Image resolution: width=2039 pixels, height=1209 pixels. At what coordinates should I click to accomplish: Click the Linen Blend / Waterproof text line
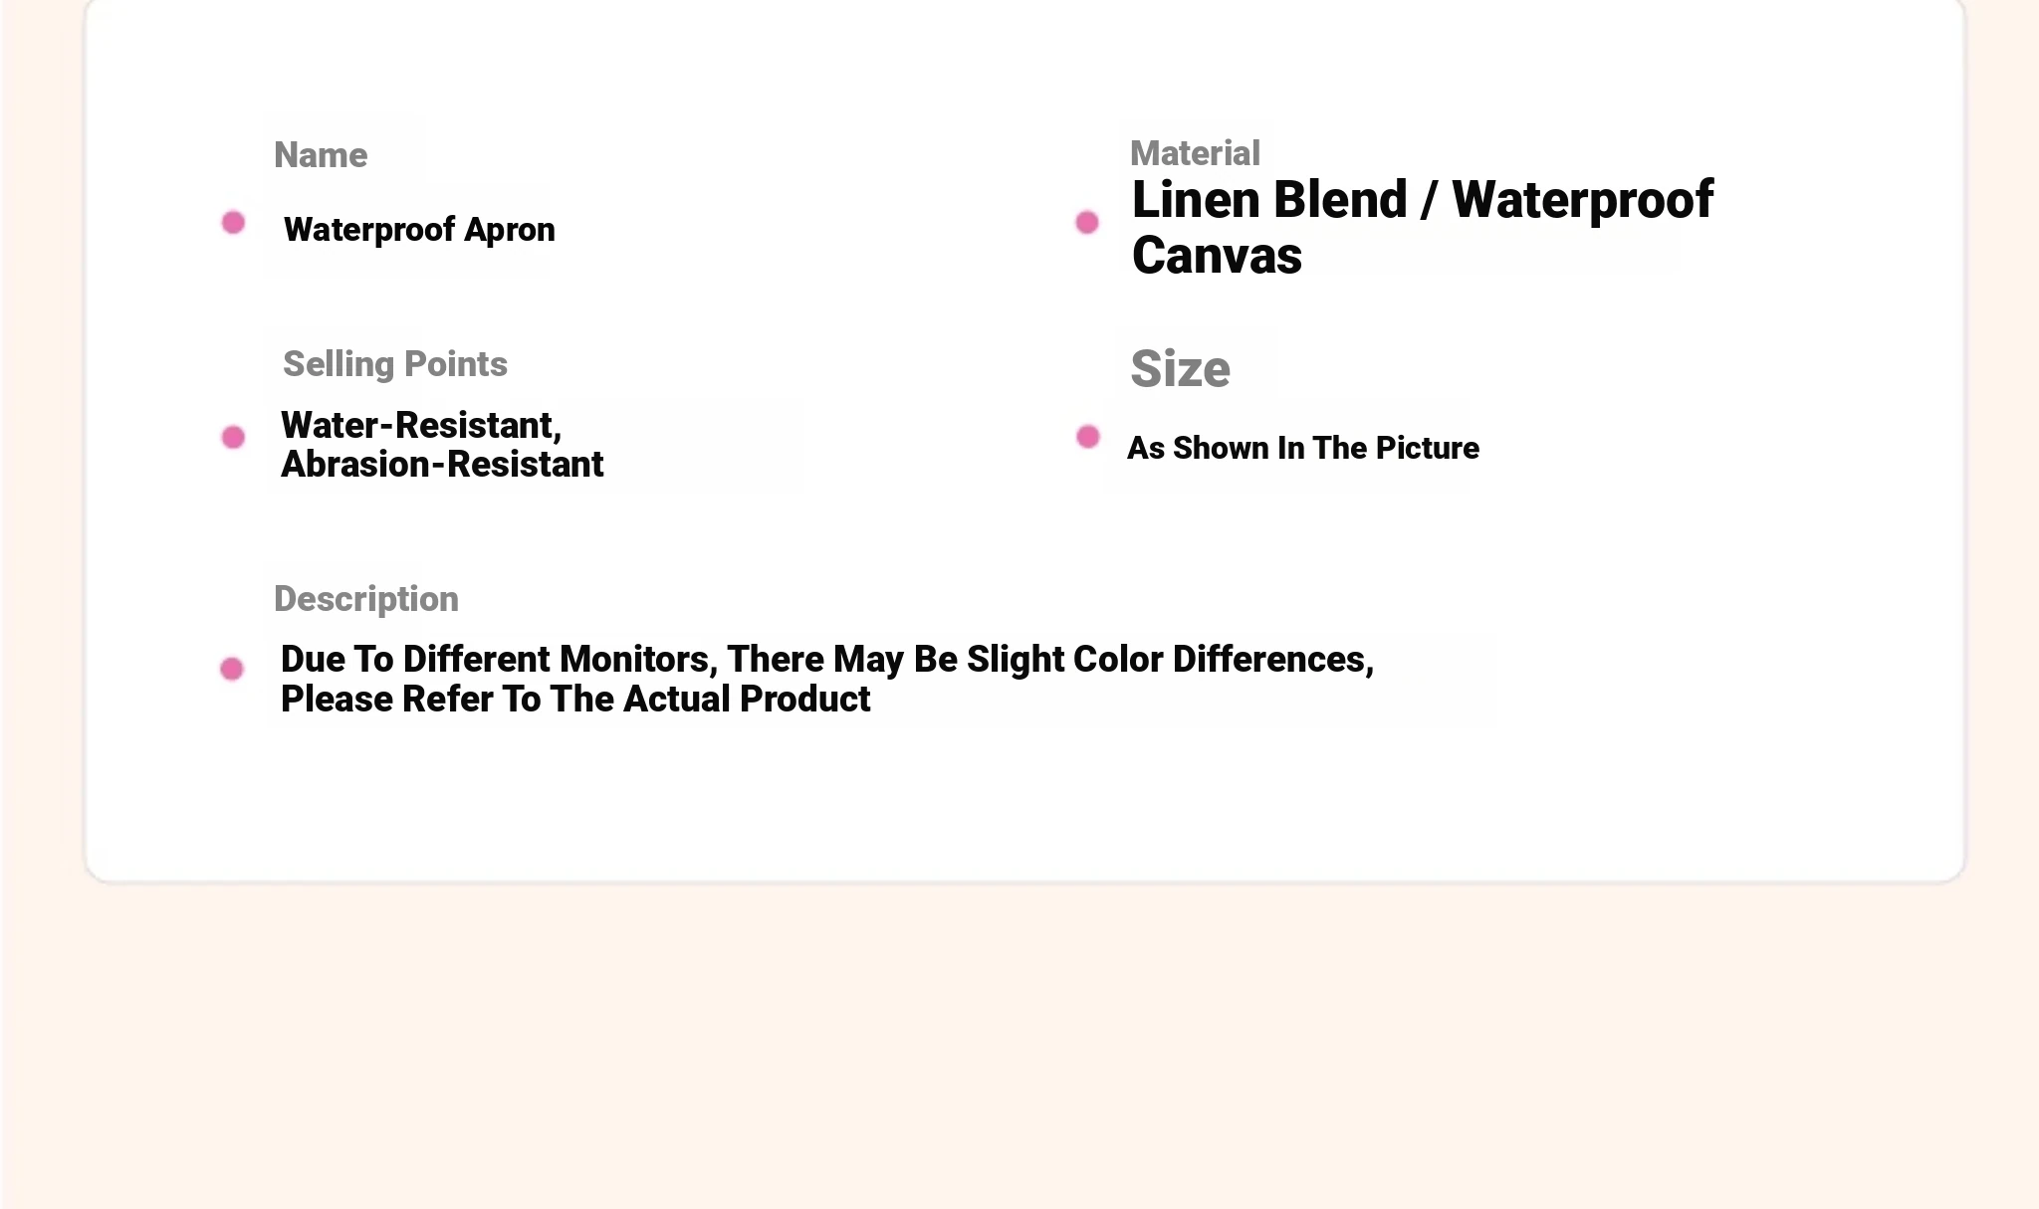pos(1423,200)
